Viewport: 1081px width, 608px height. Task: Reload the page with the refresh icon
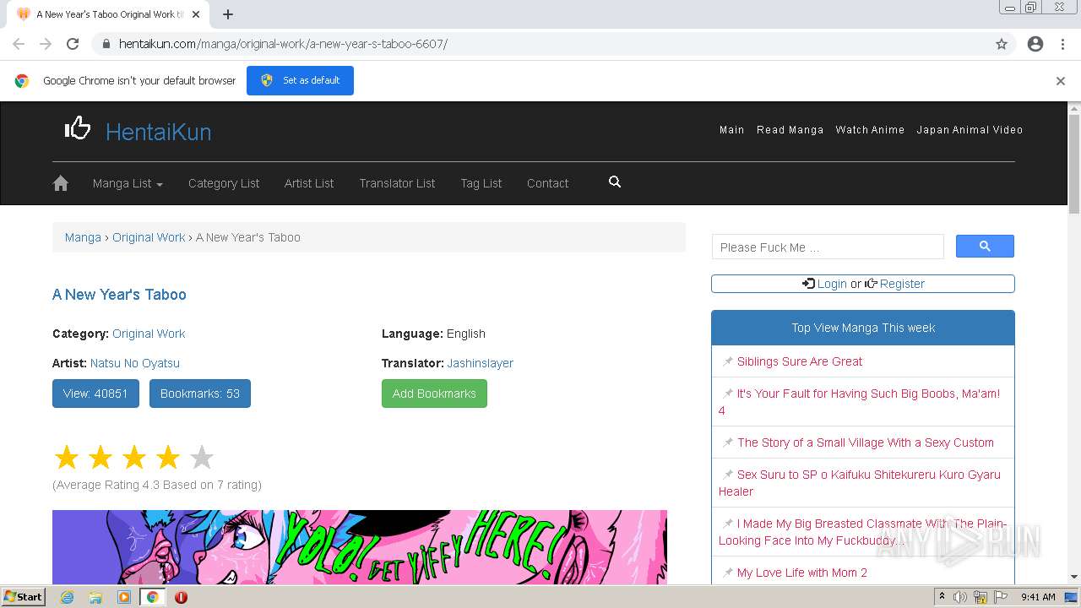pos(73,44)
